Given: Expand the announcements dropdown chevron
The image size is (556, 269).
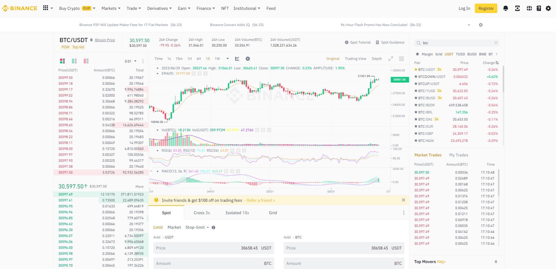Looking at the screenshot, I should (x=469, y=25).
